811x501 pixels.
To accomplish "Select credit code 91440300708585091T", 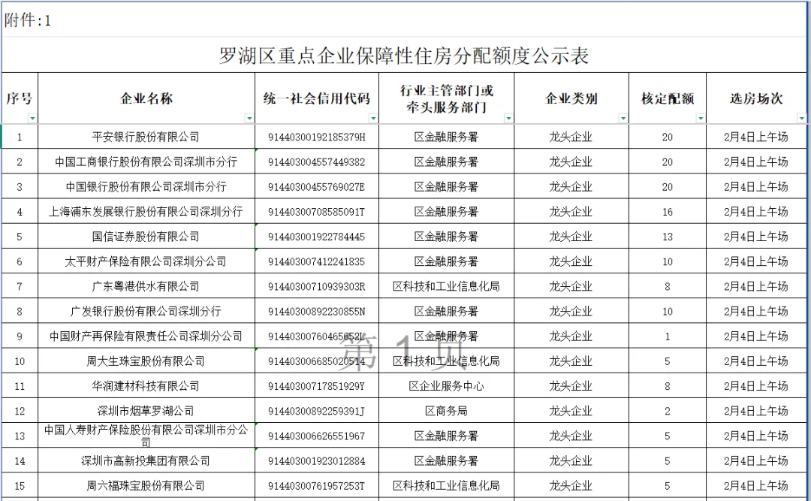I will (x=317, y=212).
